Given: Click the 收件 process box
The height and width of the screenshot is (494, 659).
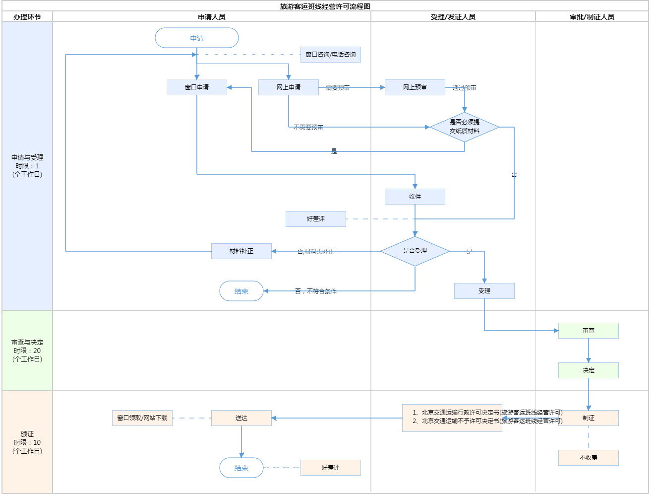Looking at the screenshot, I should [415, 197].
